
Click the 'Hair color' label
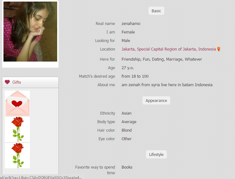(106, 130)
